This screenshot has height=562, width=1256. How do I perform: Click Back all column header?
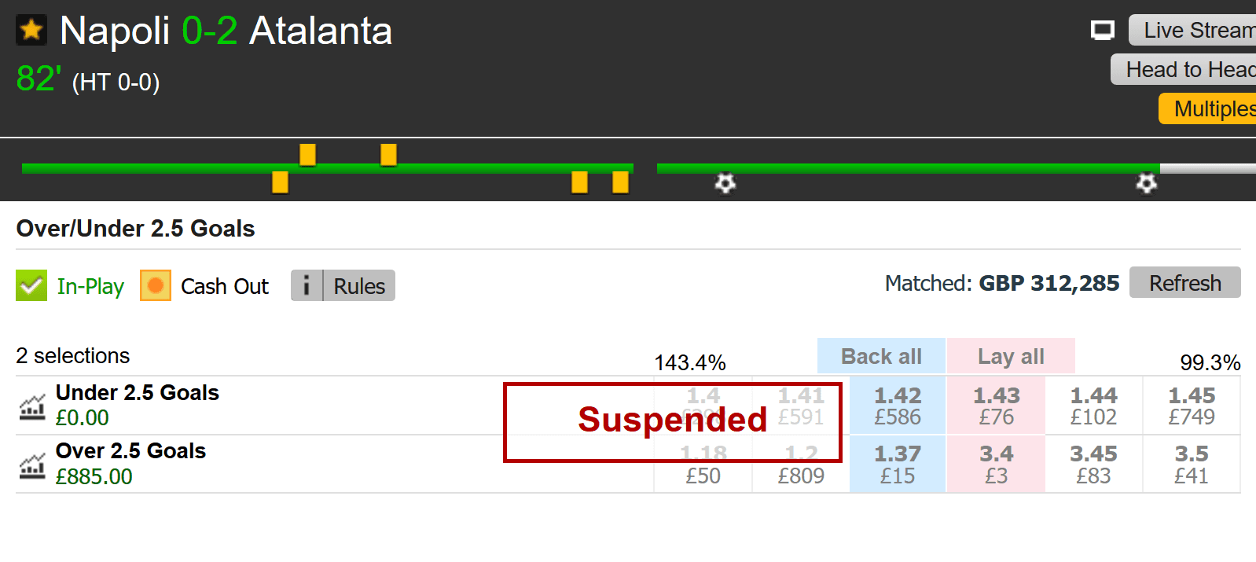[881, 356]
